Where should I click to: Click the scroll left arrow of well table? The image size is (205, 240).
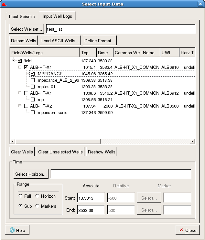coord(13,141)
